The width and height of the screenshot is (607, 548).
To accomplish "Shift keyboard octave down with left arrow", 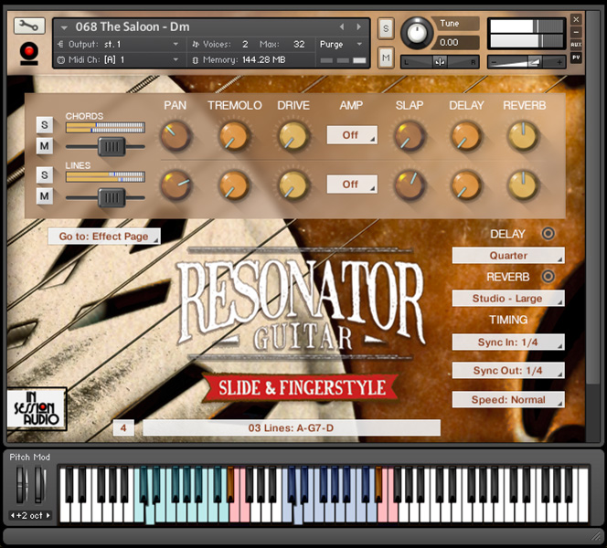I will pos(13,515).
